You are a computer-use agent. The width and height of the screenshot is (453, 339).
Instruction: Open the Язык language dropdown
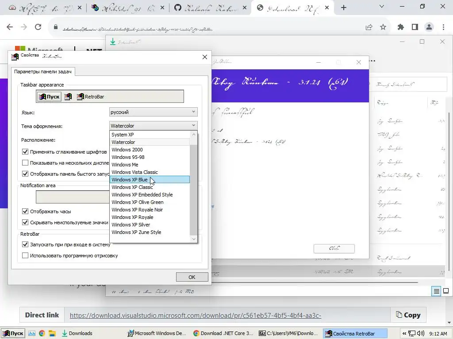coord(154,112)
